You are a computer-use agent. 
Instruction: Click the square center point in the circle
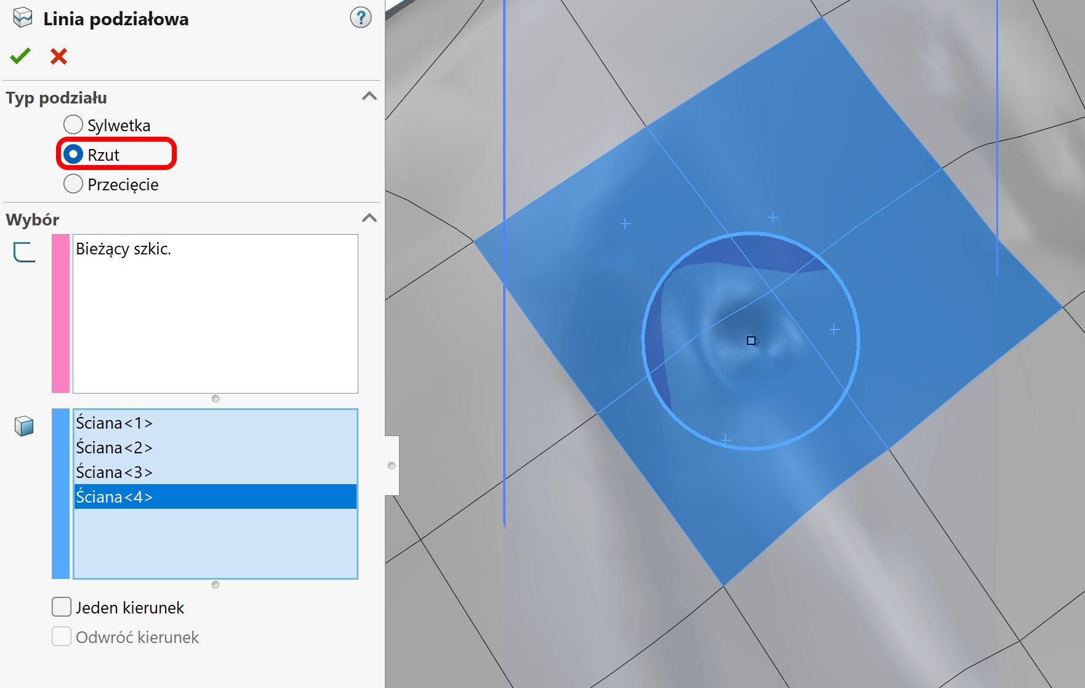click(x=751, y=341)
